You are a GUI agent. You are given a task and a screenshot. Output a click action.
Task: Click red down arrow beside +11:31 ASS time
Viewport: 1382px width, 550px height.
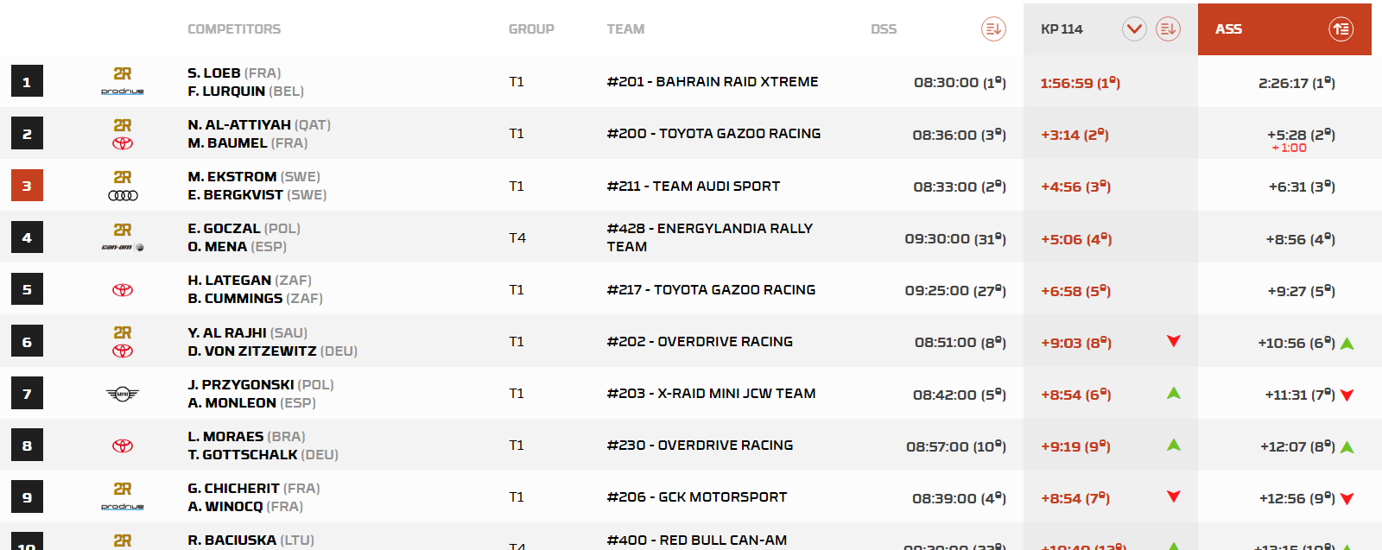click(1347, 395)
